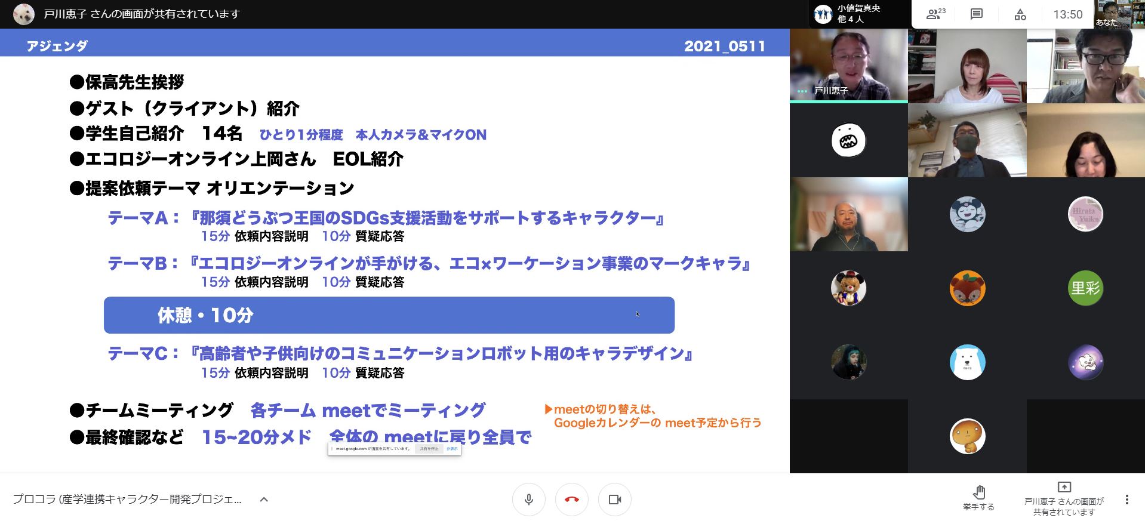The image size is (1145, 524).
Task: Click the 2021_0511 date in slide header
Action: click(x=725, y=46)
